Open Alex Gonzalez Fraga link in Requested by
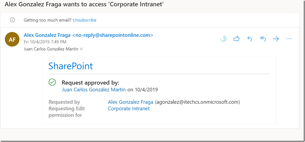Image resolution: width=305 pixels, height=142 pixels. tap(131, 102)
